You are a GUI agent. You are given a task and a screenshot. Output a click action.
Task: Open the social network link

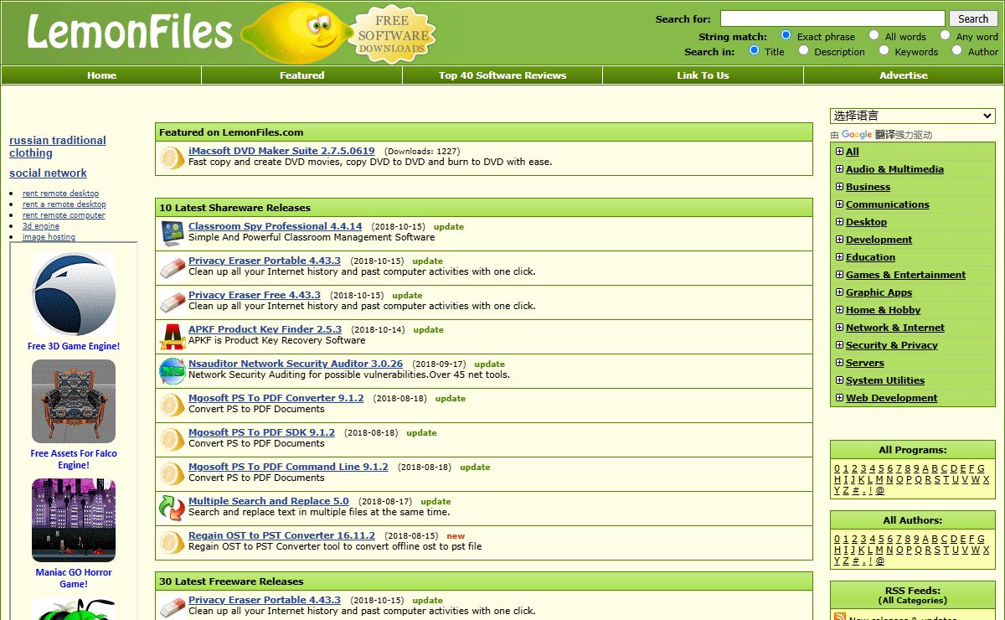pyautogui.click(x=48, y=173)
